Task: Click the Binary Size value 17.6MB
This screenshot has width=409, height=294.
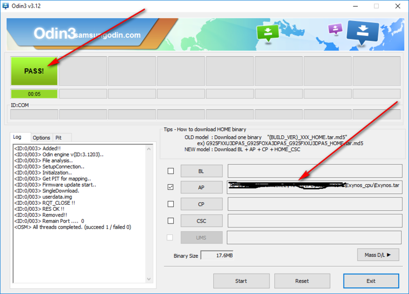Action: (x=217, y=255)
